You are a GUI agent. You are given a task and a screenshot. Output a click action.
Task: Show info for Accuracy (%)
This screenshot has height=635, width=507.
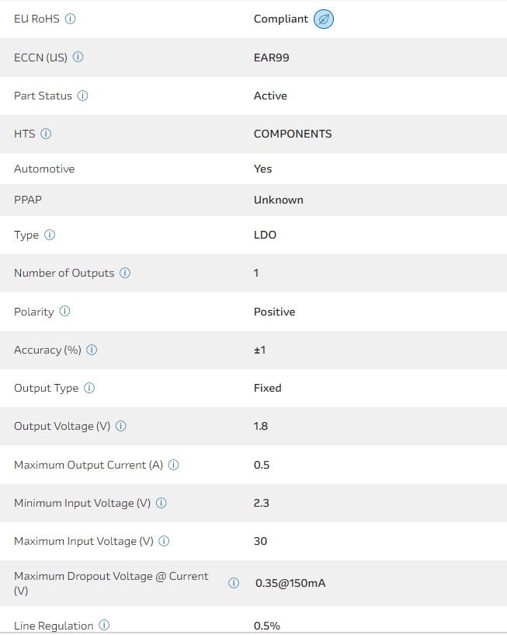pyautogui.click(x=92, y=350)
